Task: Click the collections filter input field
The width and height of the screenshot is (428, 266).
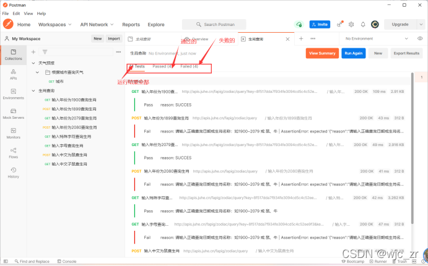Action: point(76,52)
